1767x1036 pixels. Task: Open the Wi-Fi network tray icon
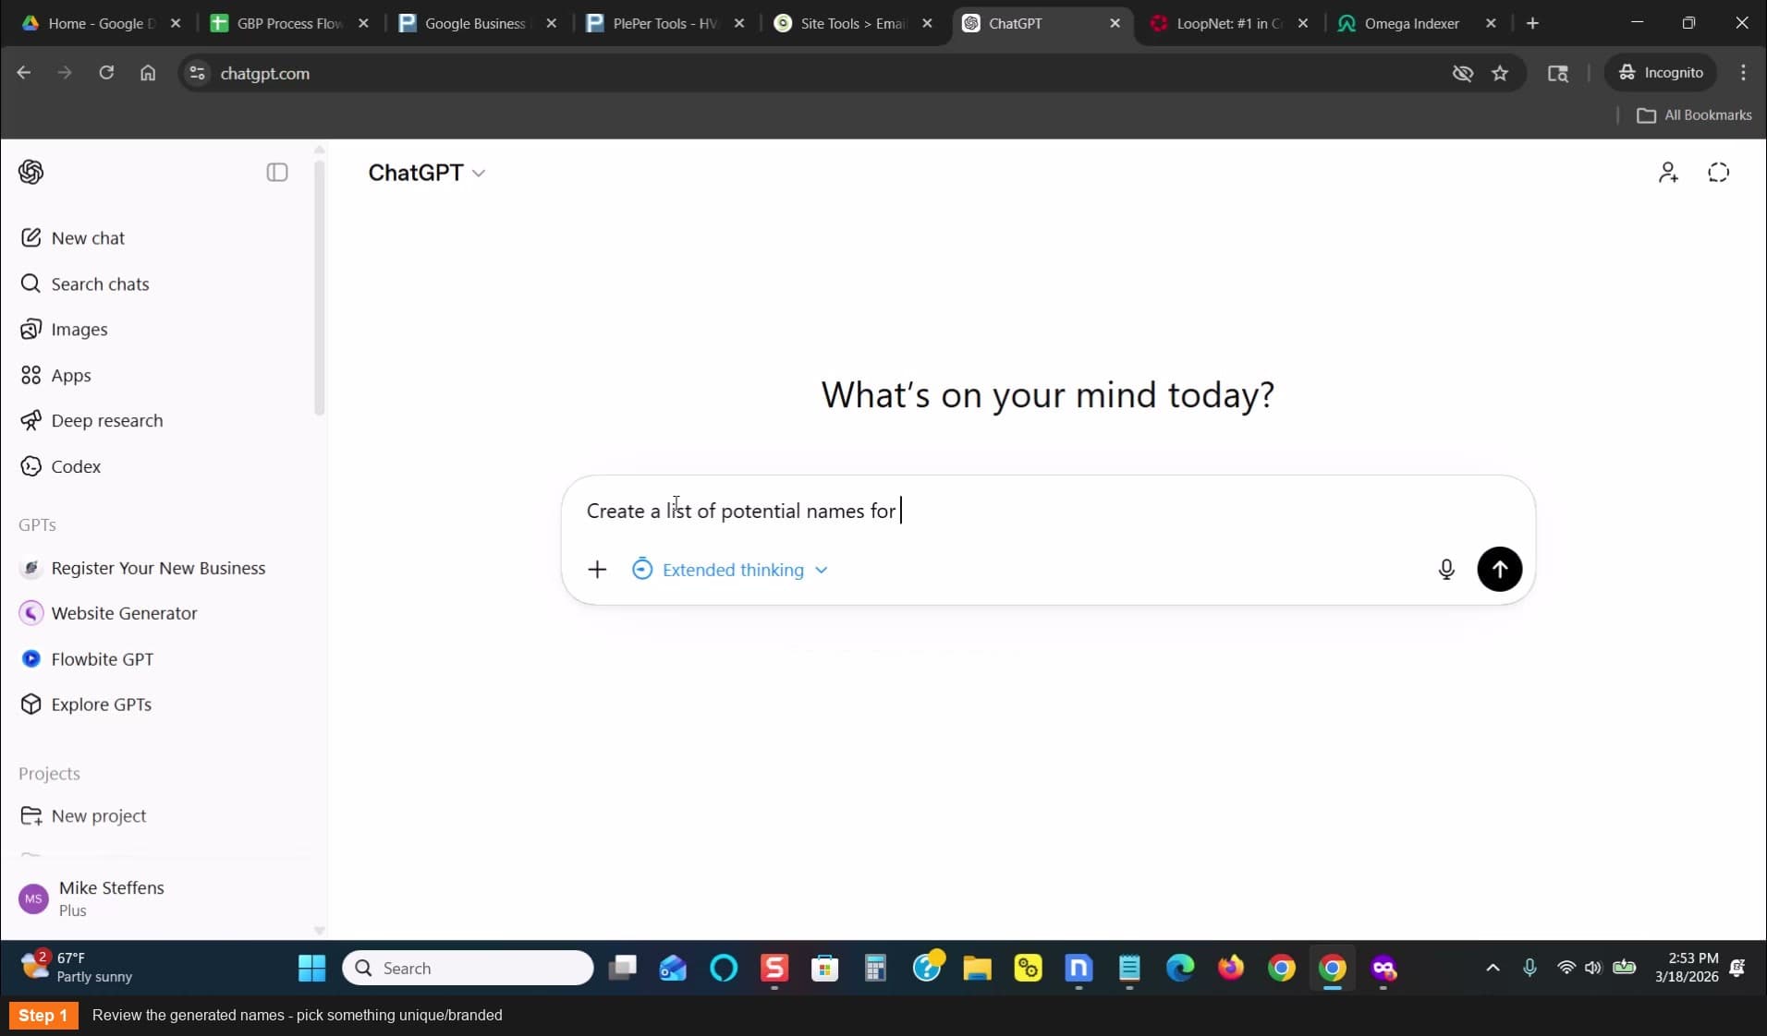[1566, 968]
